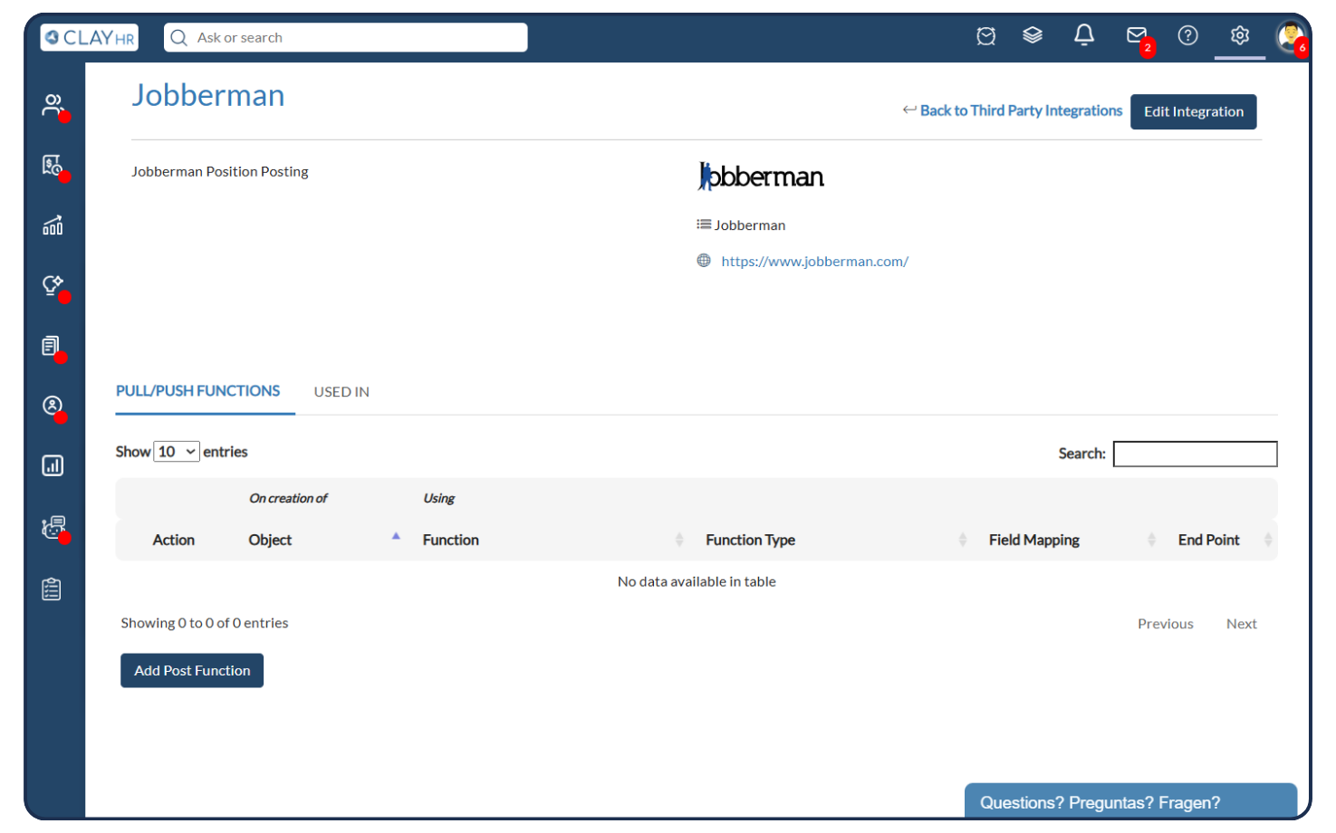Open the clipboard checklist sidebar icon
This screenshot has height=833, width=1336.
52,589
